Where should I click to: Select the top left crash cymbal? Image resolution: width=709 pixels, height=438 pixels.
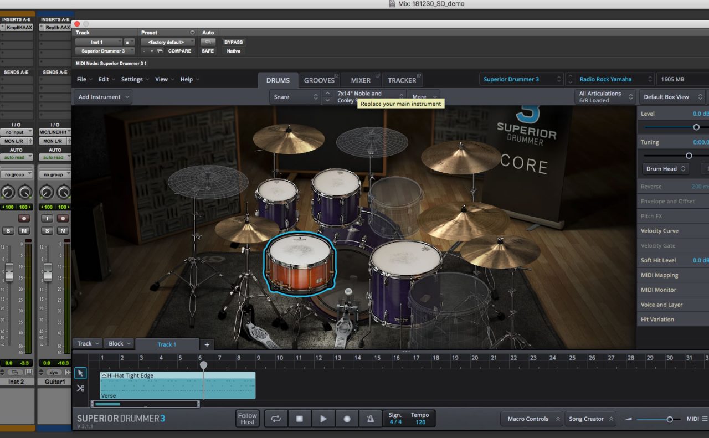click(289, 138)
